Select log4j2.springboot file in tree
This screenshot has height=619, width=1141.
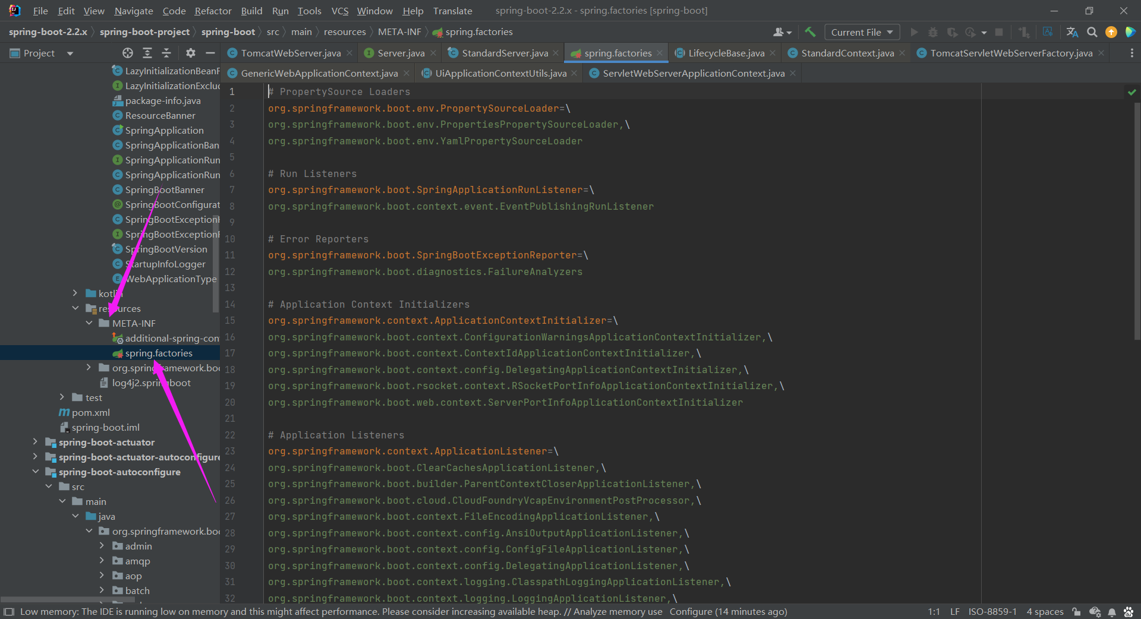pos(151,383)
